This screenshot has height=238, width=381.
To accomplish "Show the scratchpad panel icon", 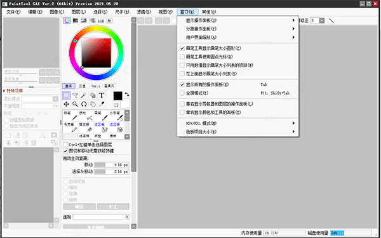I will (110, 21).
